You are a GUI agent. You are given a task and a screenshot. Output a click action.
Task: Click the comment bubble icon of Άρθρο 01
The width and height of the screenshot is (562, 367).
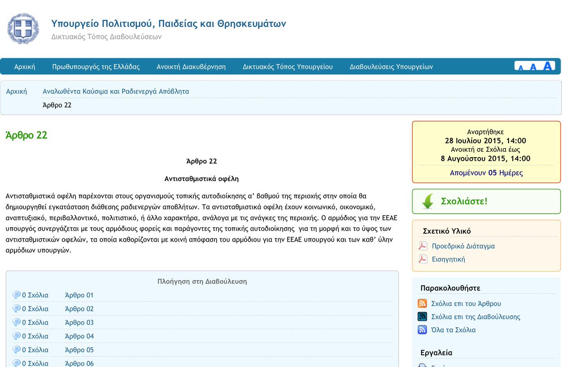pyautogui.click(x=16, y=295)
